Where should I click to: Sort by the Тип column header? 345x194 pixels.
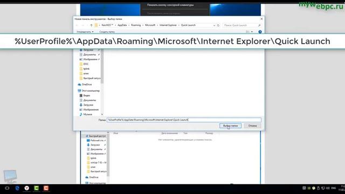point(185,133)
